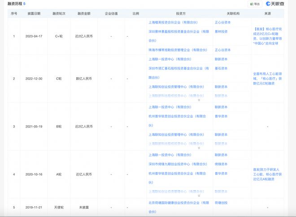Image resolution: width=296 pixels, height=217 pixels.
Task: Open source article 全面布局人工心脏领域
Action: coord(267,79)
